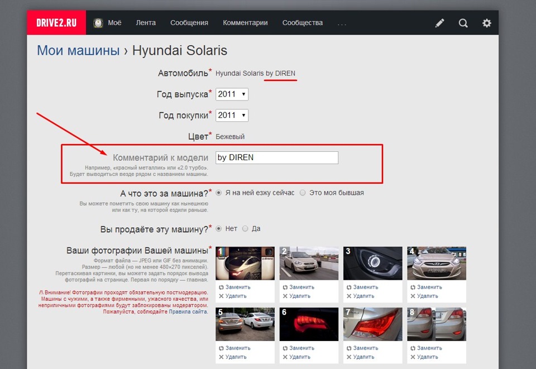Screen dimensions: 536x369
Task: Open the Год покупки year dropdown
Action: click(232, 115)
